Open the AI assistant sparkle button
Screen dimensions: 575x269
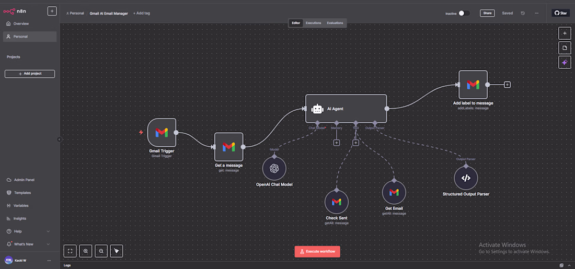[x=565, y=62]
